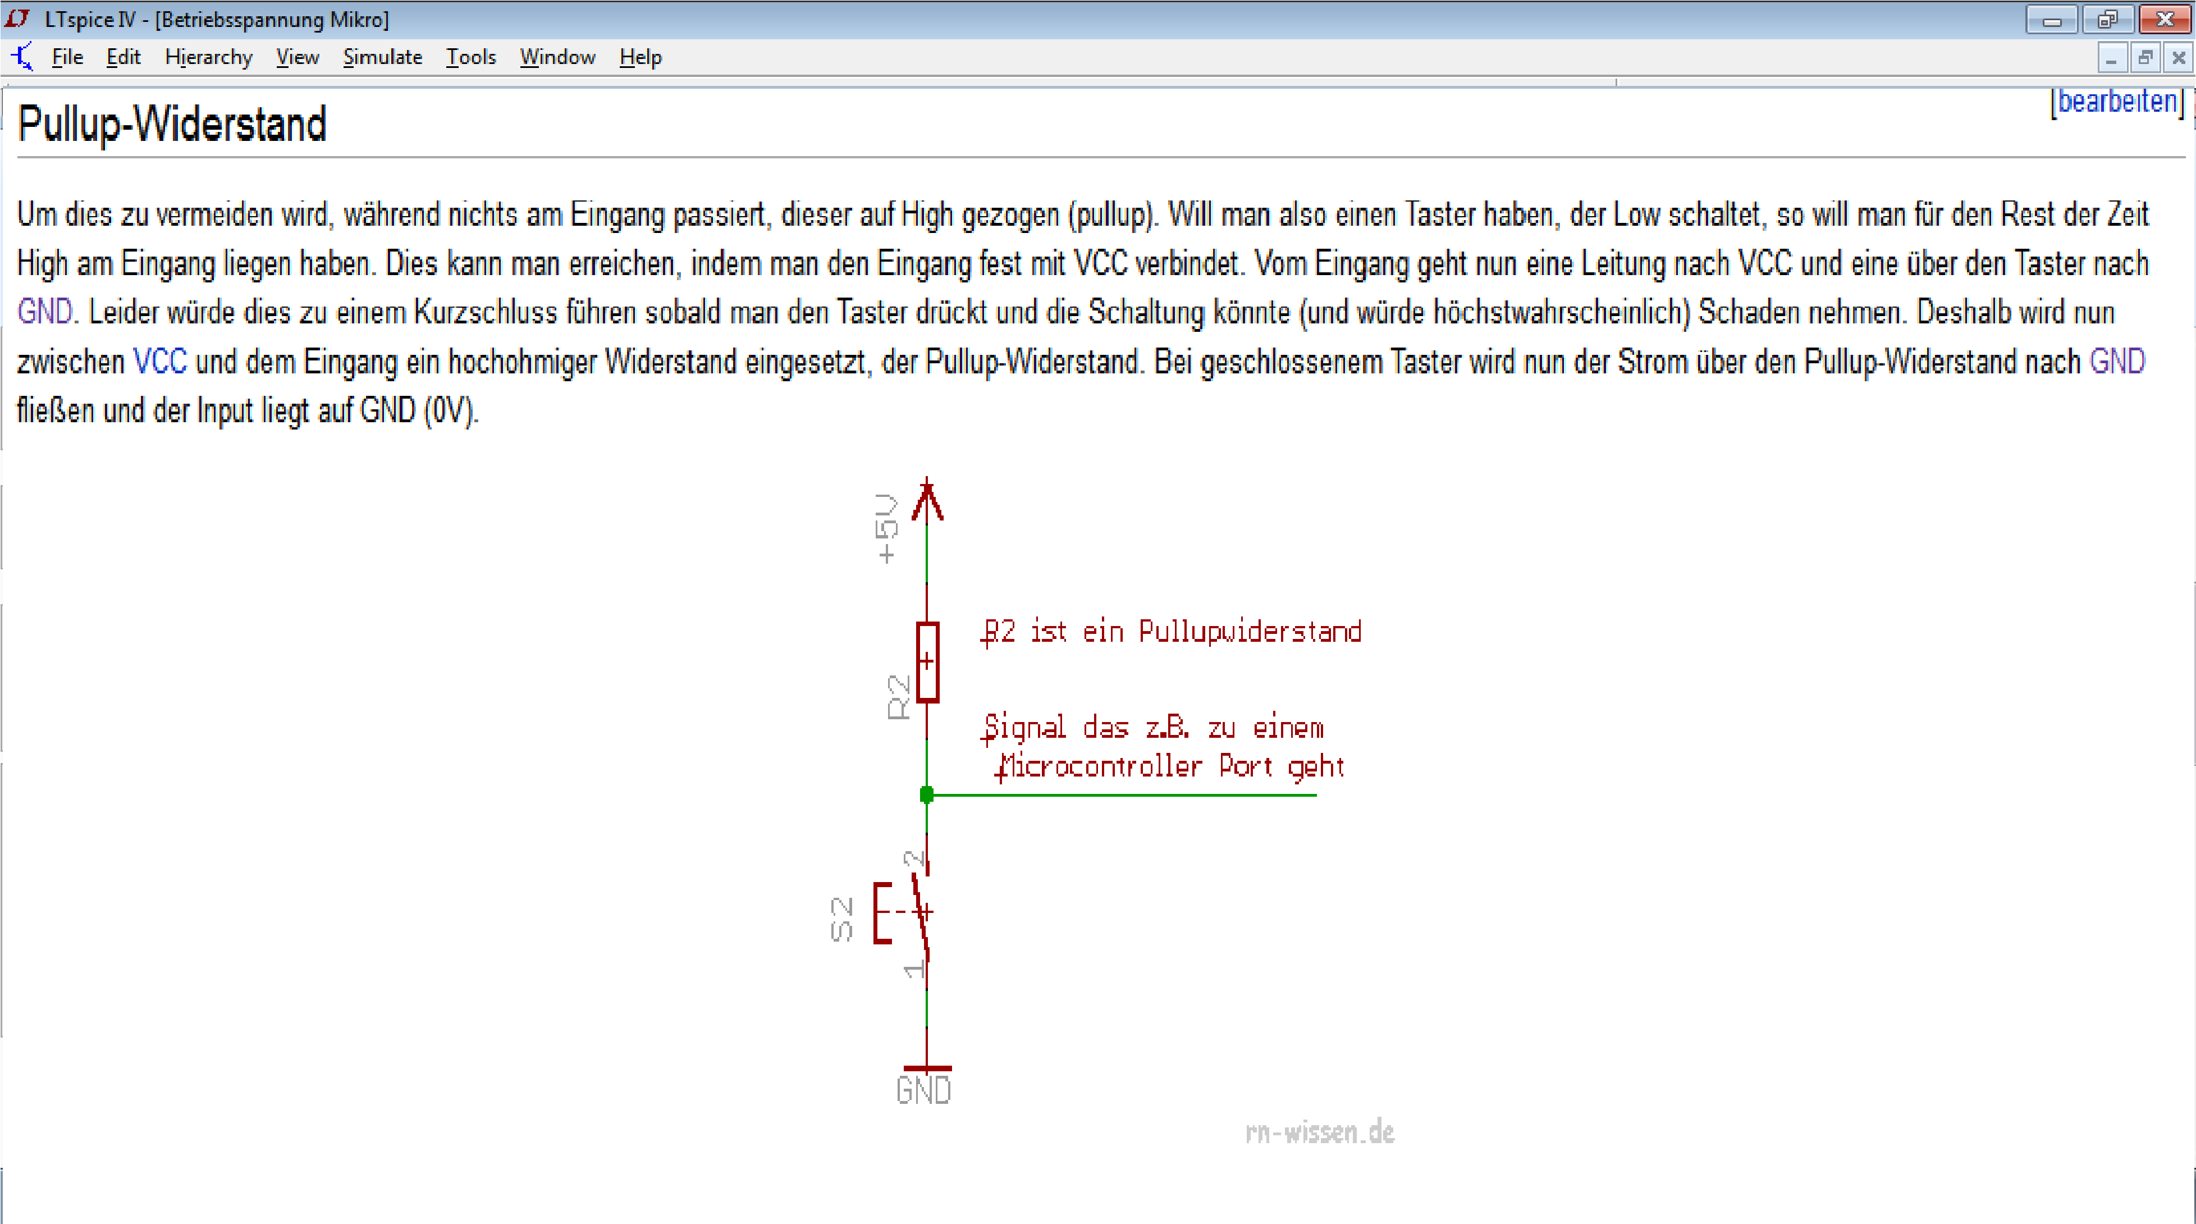Follow the purple GND link after Taster nach
This screenshot has width=2196, height=1224.
[45, 312]
